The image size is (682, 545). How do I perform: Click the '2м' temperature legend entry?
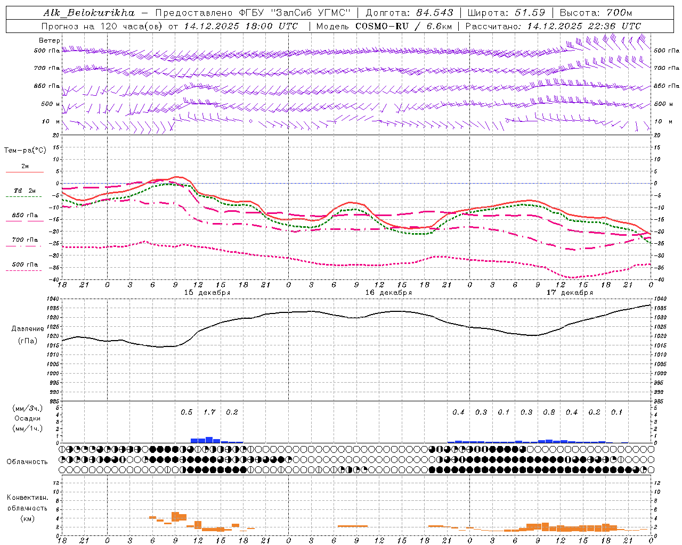coord(25,167)
